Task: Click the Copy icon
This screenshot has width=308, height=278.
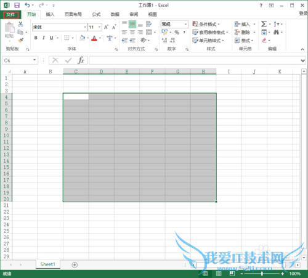Action: point(20,32)
